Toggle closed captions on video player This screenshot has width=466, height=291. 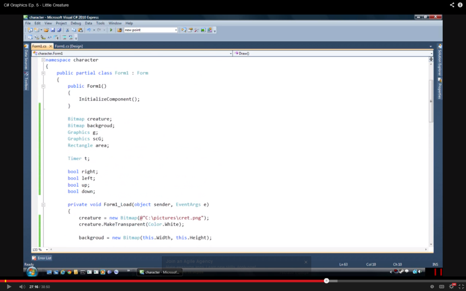442,287
